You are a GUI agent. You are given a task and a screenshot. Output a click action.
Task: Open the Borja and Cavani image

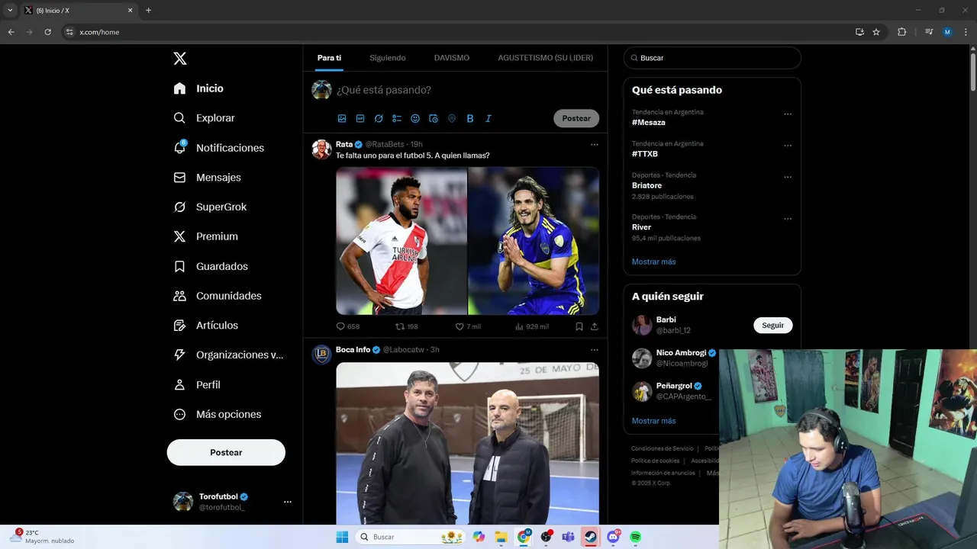click(x=467, y=241)
